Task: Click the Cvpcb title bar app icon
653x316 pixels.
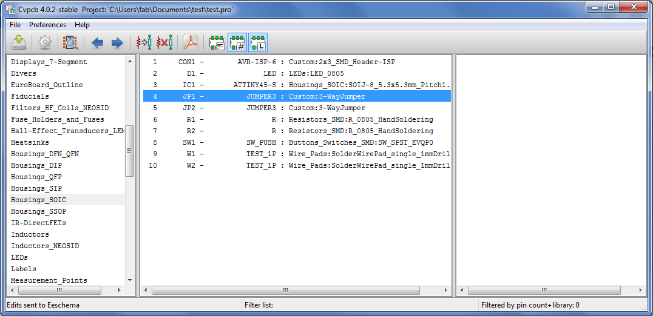Action: click(11, 8)
